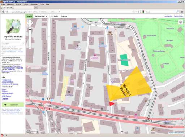Open the map layers switcher icon
The width and height of the screenshot is (185, 137).
[181, 22]
